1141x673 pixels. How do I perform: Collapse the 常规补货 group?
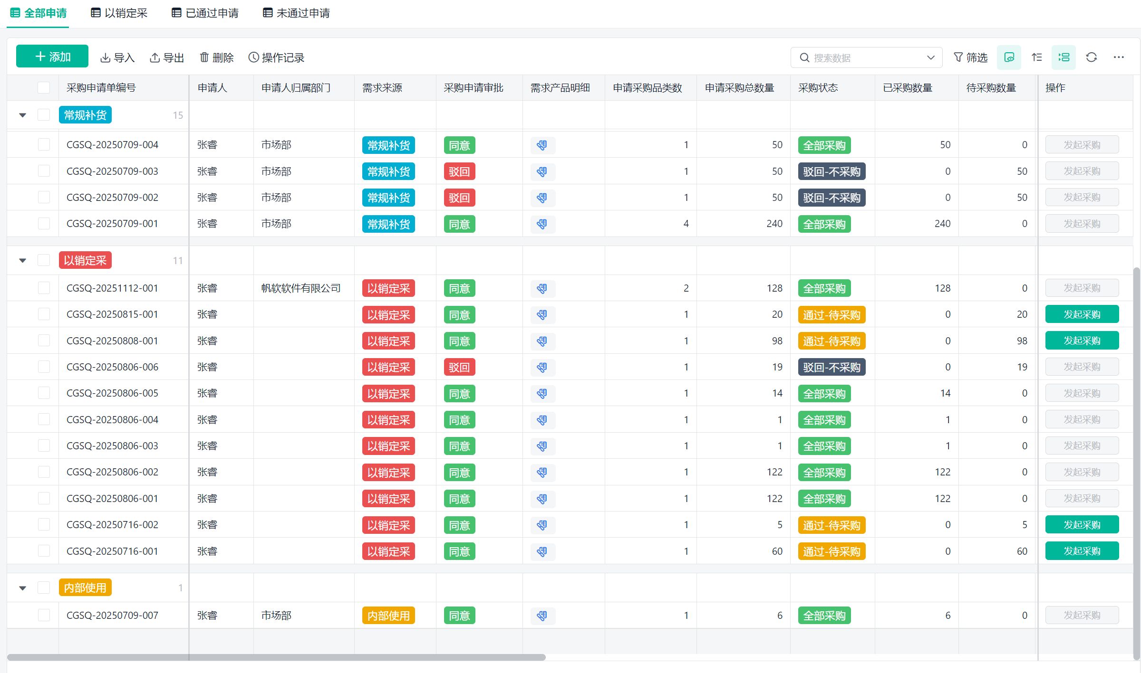(x=22, y=115)
